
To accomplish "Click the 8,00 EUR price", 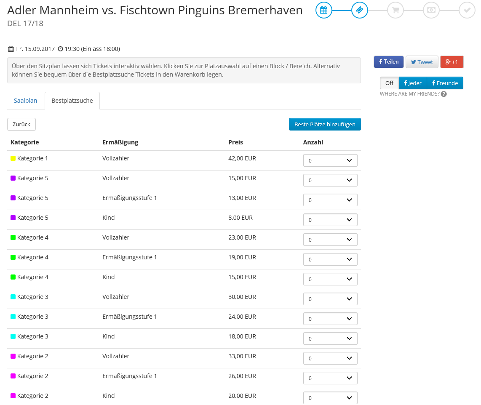I will coord(240,218).
